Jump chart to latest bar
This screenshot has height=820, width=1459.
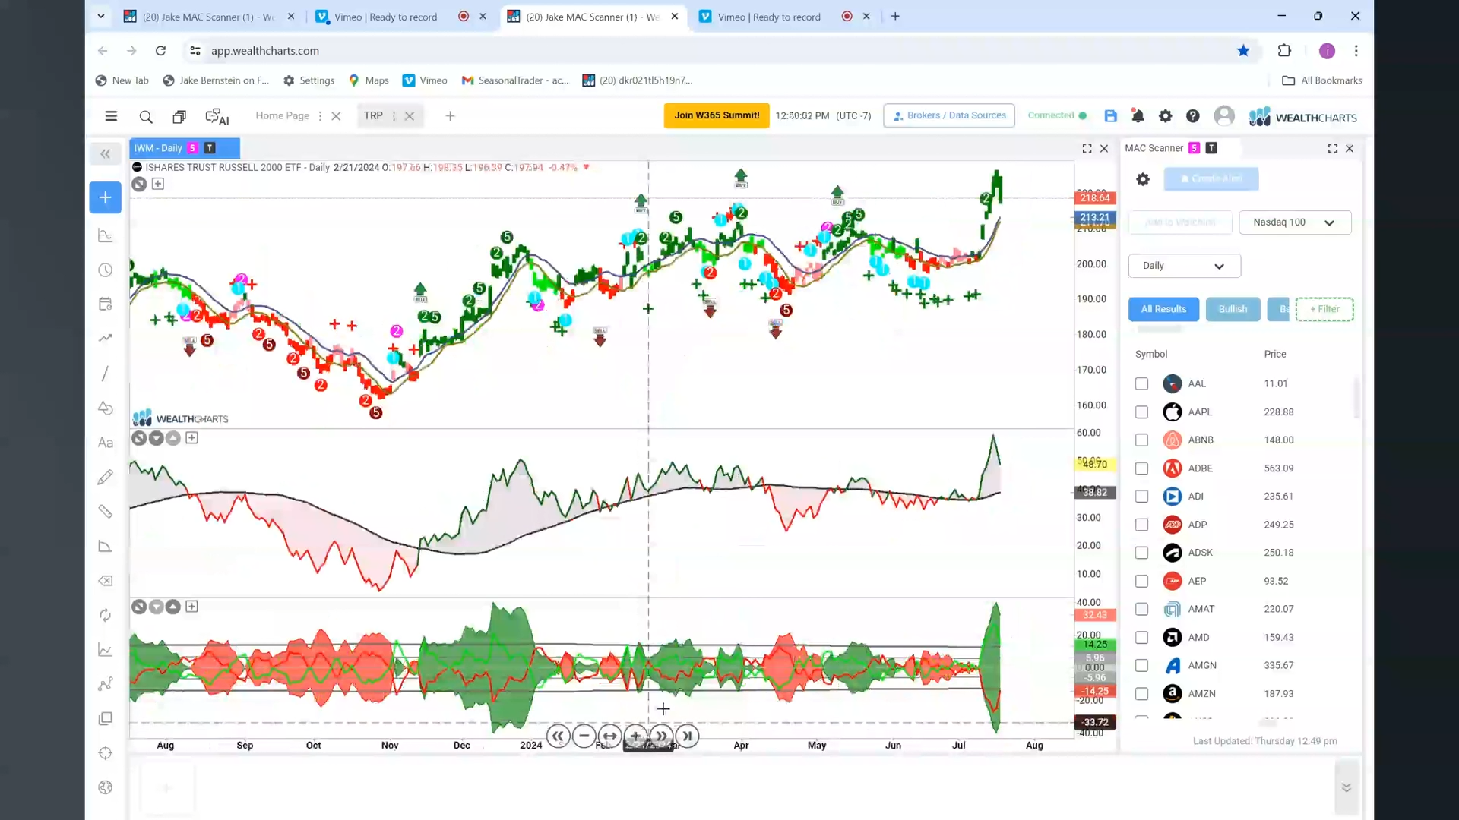point(687,736)
